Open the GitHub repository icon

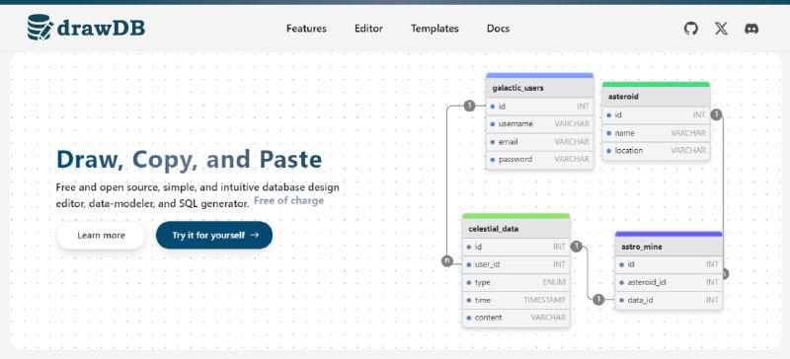click(691, 29)
